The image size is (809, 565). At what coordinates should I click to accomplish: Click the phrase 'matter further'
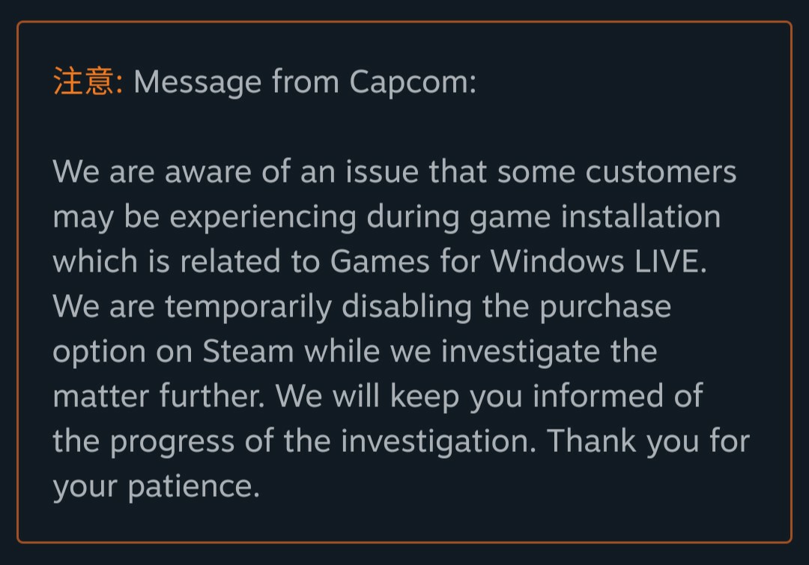159,397
